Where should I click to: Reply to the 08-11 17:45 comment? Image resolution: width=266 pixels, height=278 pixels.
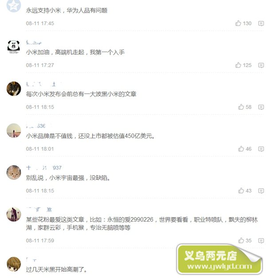261,24
